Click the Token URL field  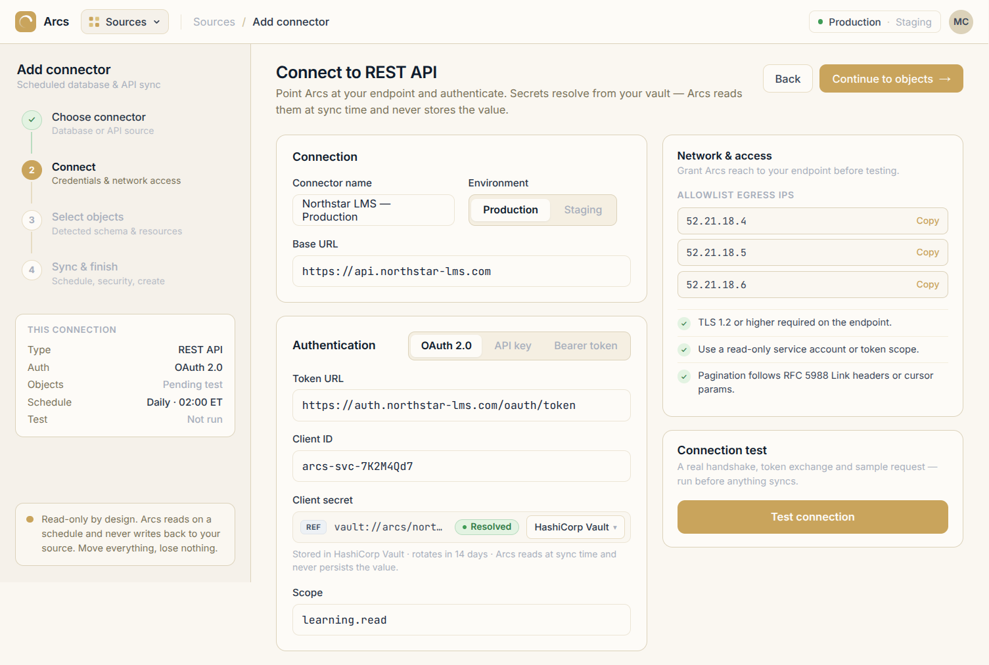(x=461, y=406)
